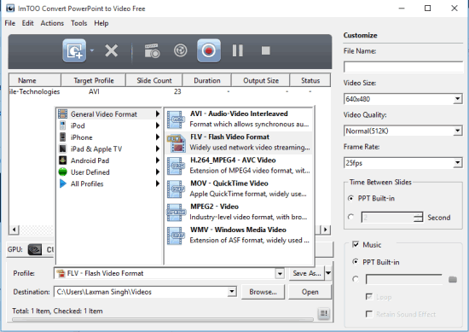Click in the File Name field
This screenshot has width=469, height=332.
[x=403, y=67]
